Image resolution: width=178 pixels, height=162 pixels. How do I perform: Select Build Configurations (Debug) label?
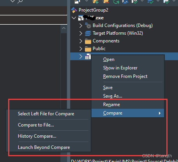[123, 25]
